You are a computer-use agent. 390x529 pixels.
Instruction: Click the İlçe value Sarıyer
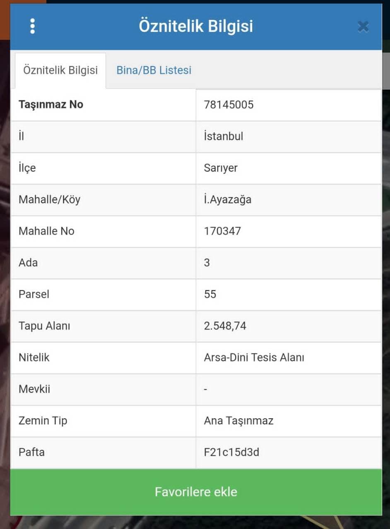[x=221, y=168]
